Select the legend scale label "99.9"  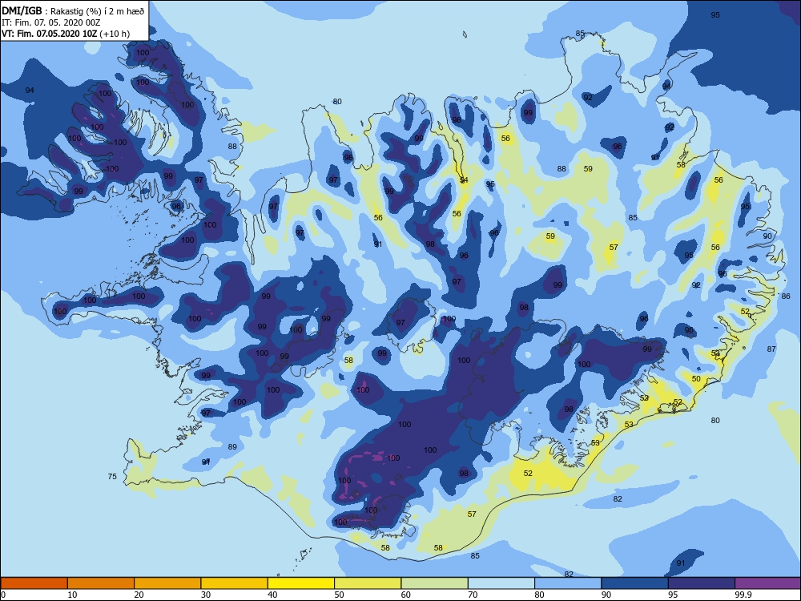743,595
